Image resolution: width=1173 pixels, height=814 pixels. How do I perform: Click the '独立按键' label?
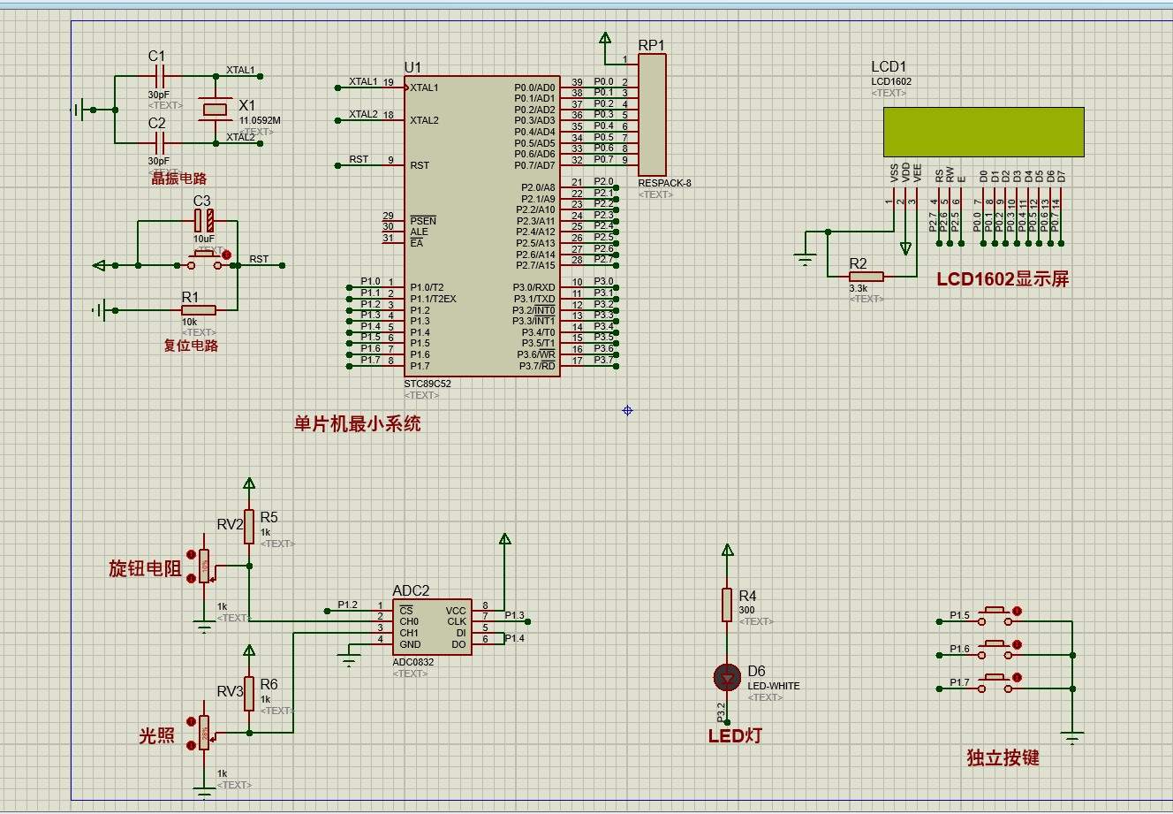(1003, 757)
